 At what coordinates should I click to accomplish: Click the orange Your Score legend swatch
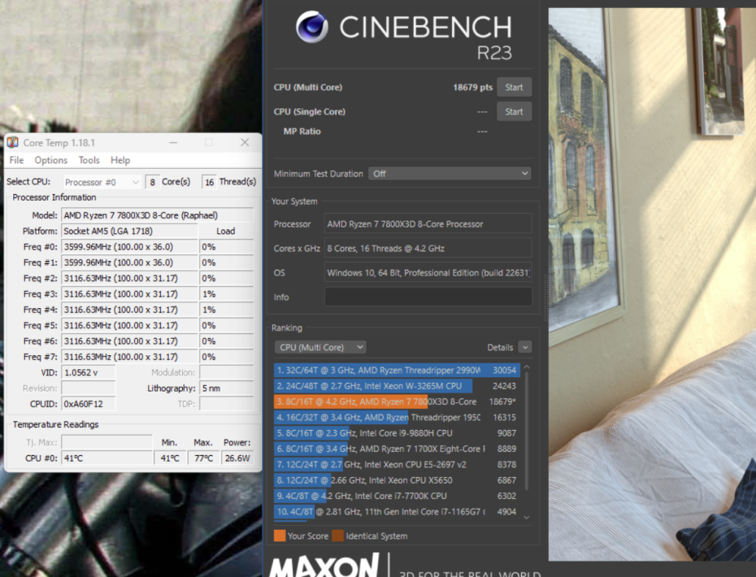click(280, 536)
